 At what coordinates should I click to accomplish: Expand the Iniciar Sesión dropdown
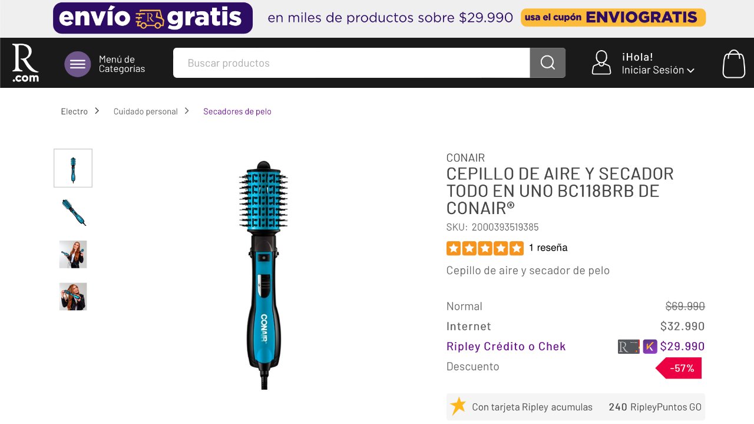pos(658,70)
